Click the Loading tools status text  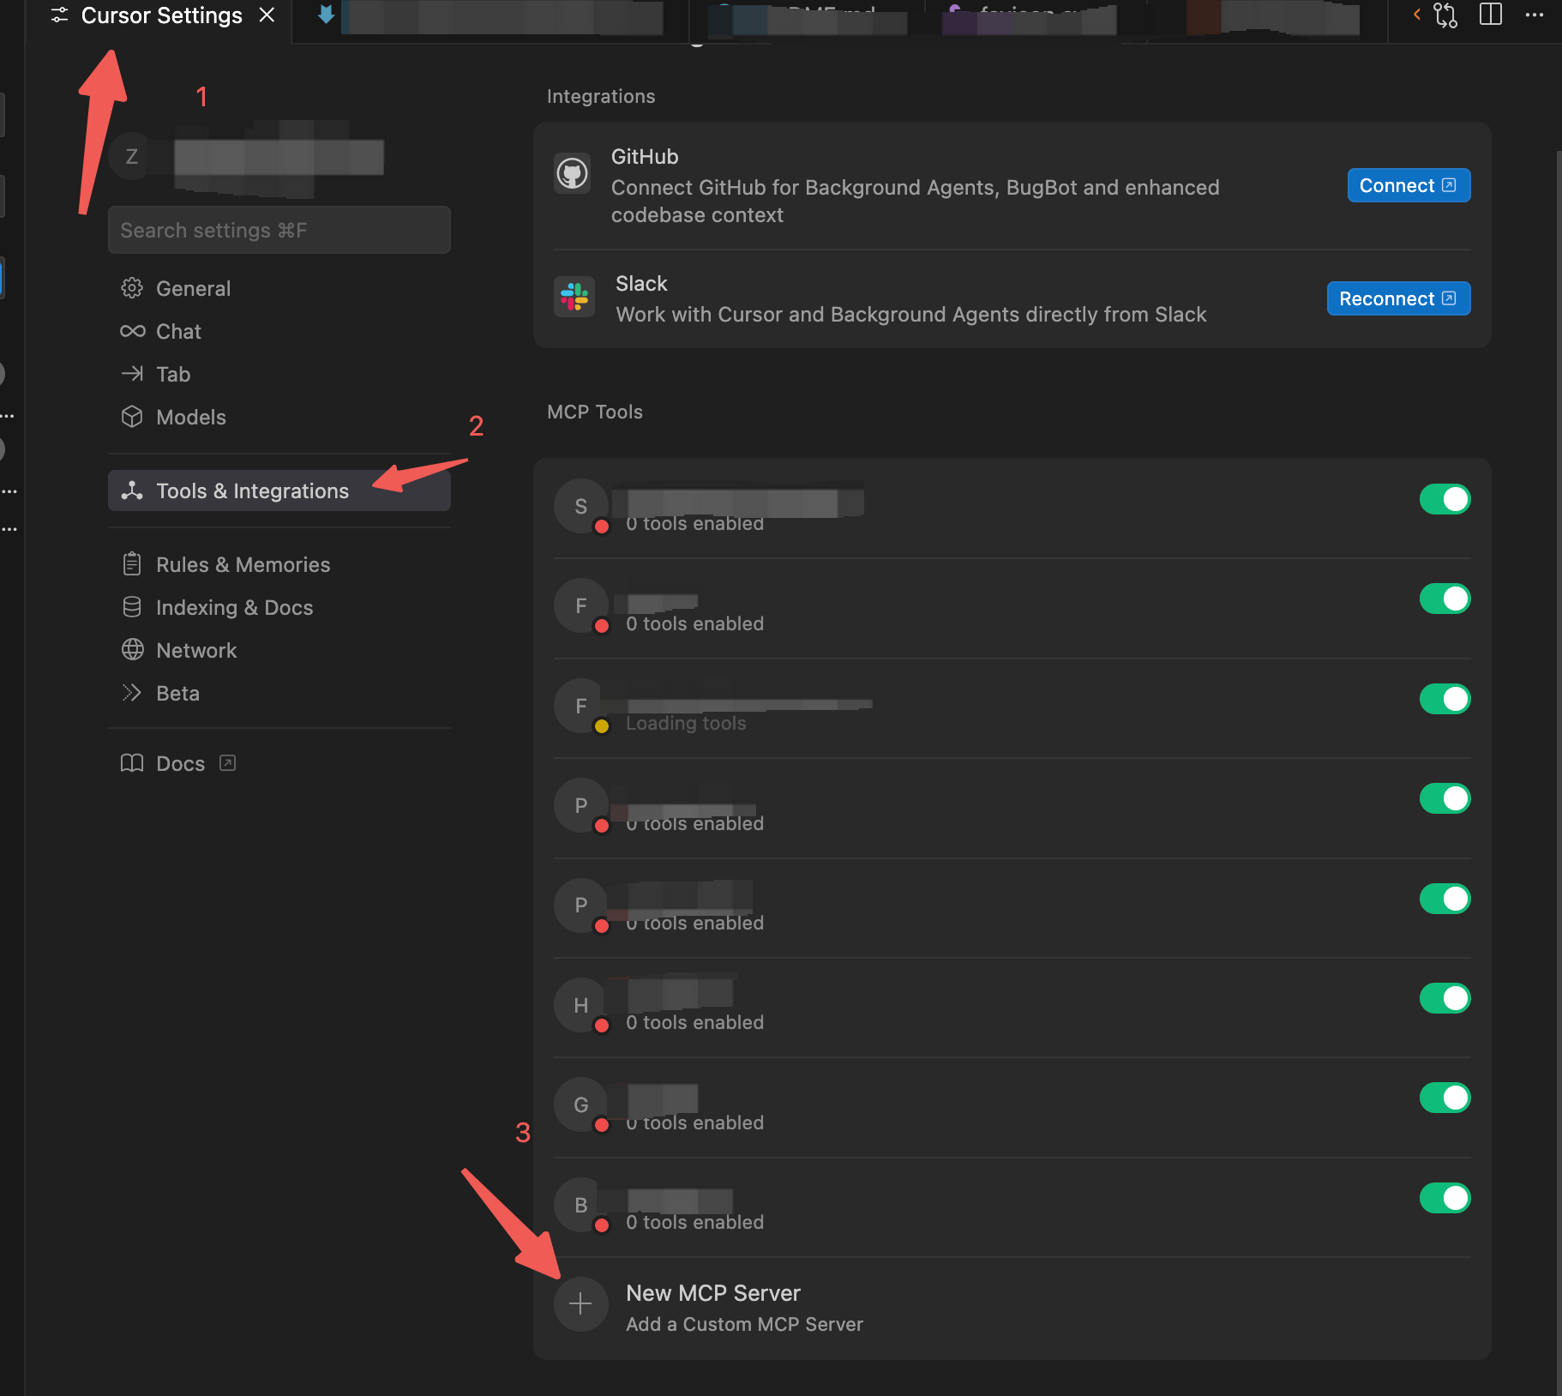pyautogui.click(x=686, y=723)
